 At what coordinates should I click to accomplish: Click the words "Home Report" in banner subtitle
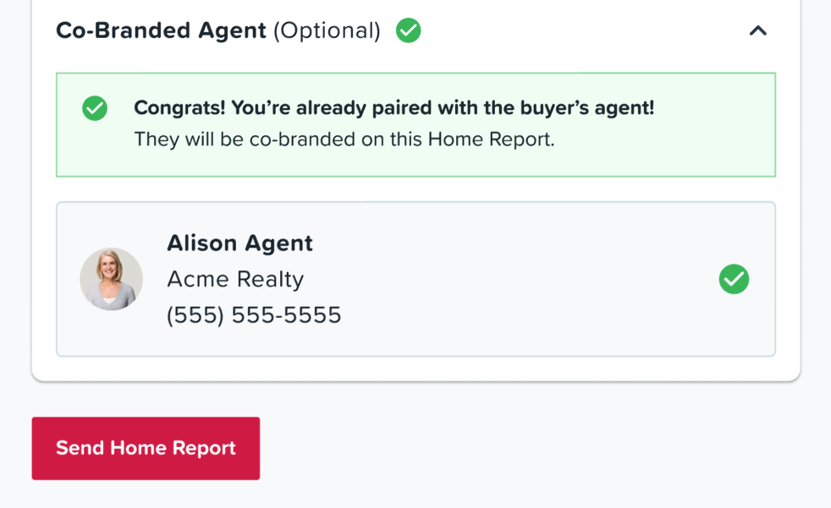[x=492, y=139]
